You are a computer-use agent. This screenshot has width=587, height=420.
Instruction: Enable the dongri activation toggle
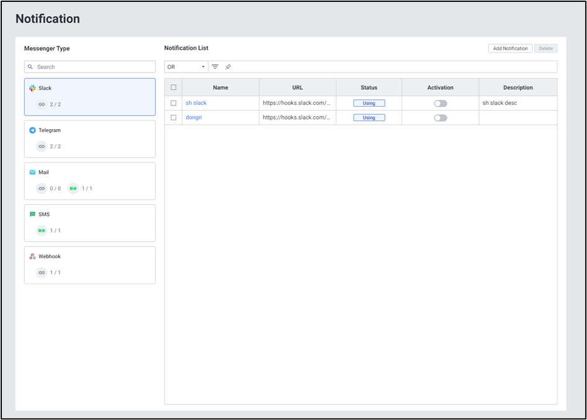[x=440, y=118]
